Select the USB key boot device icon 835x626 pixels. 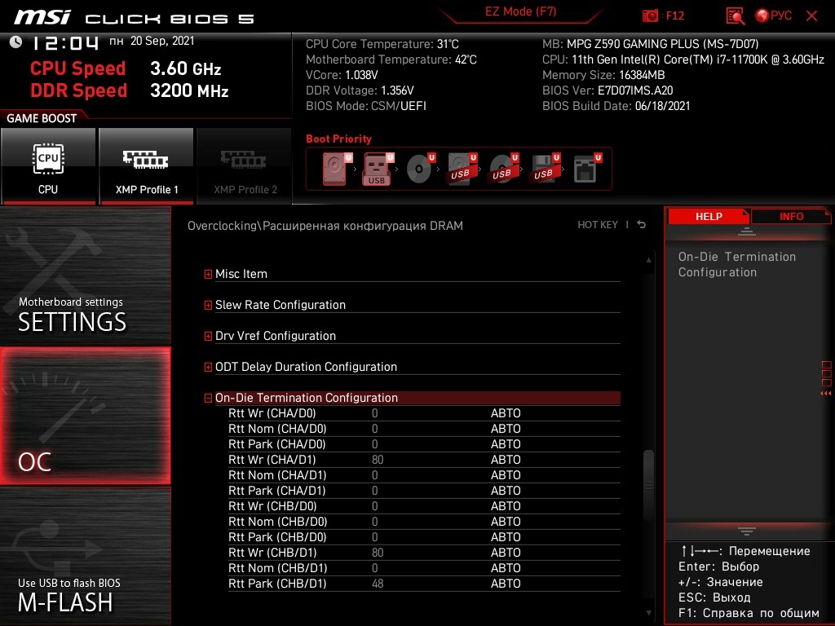378,169
